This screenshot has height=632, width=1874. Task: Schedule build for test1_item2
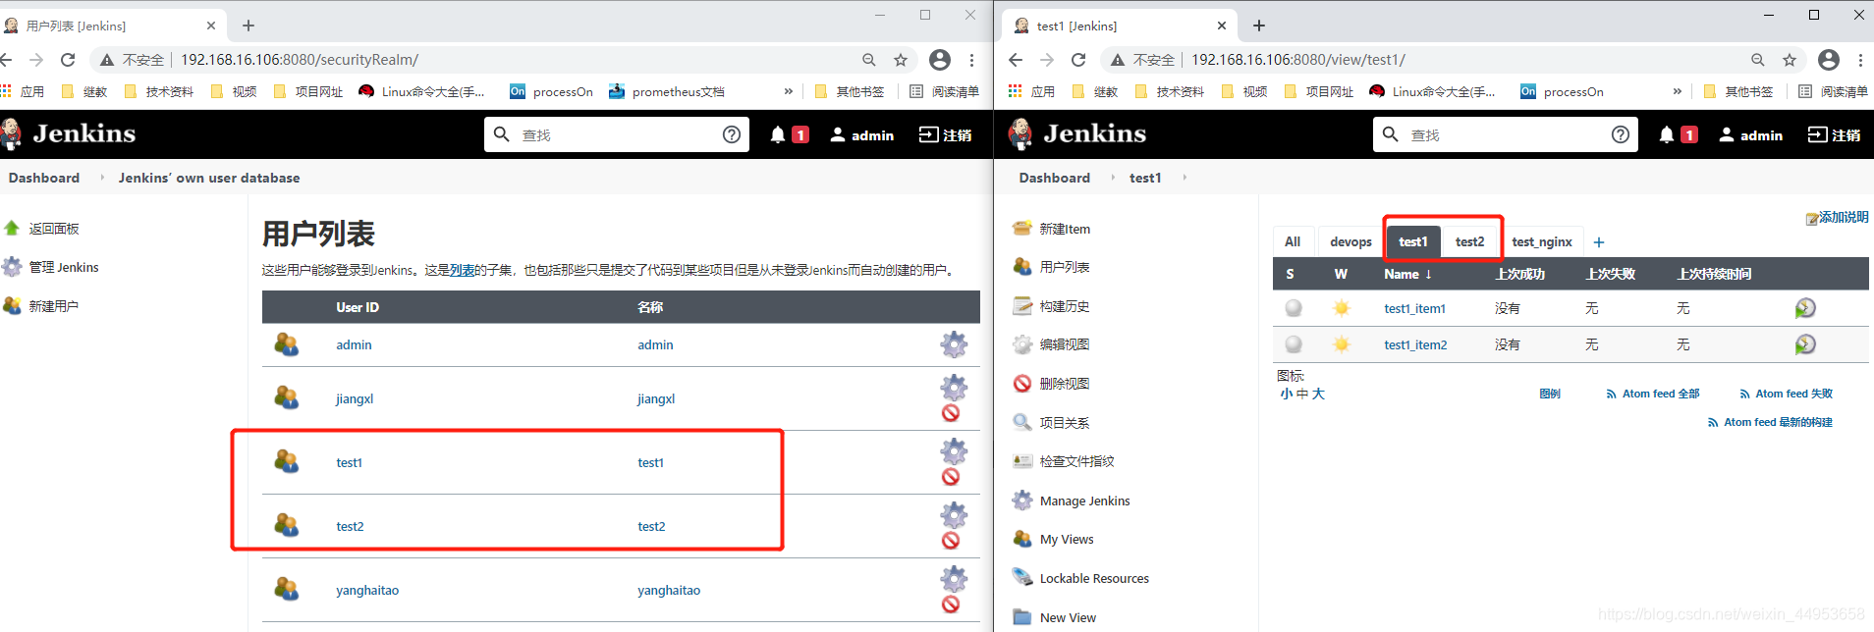click(1805, 344)
